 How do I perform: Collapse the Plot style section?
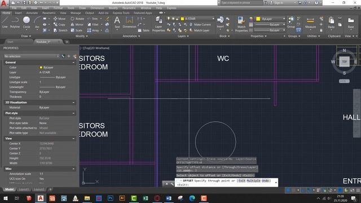pos(73,113)
